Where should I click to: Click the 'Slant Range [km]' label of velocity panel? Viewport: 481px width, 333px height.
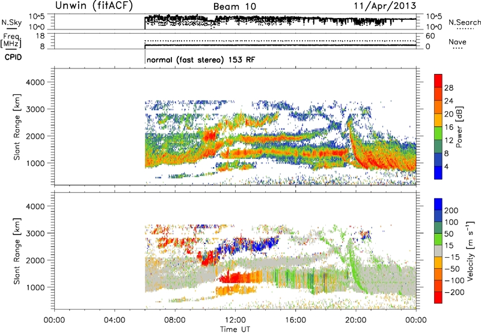click(17, 251)
